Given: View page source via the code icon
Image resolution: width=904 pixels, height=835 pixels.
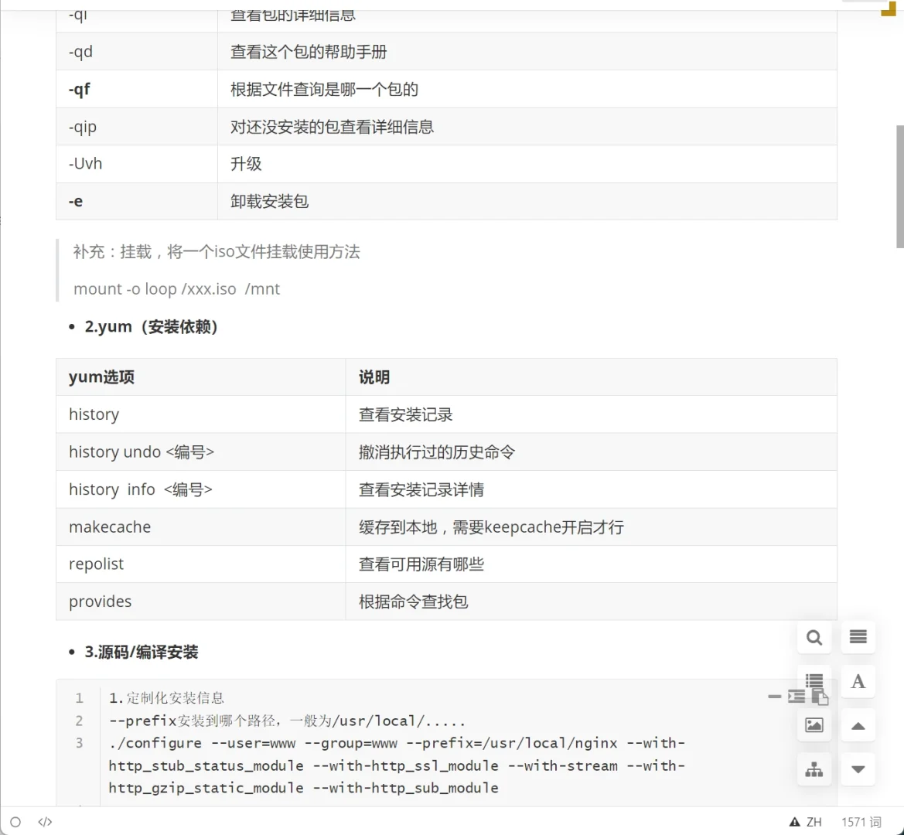Looking at the screenshot, I should [44, 822].
